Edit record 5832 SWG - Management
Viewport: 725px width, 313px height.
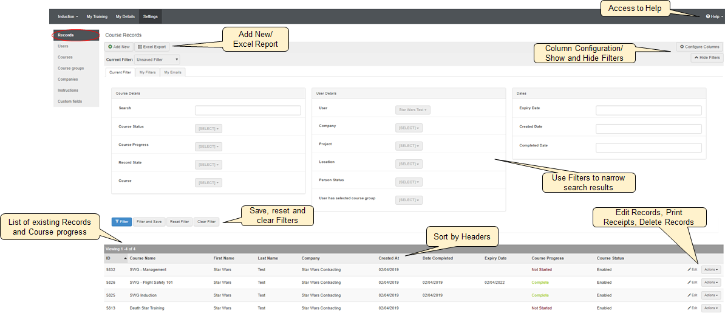click(x=692, y=269)
